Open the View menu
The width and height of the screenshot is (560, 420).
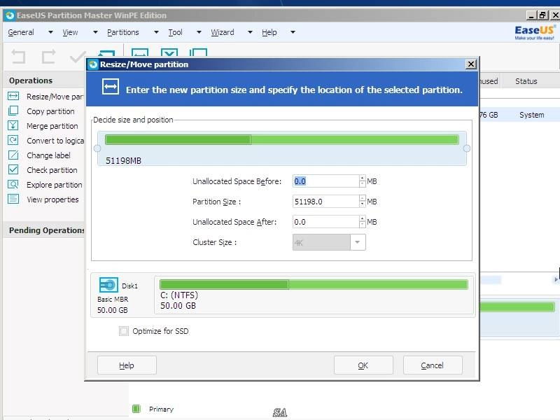tap(70, 32)
